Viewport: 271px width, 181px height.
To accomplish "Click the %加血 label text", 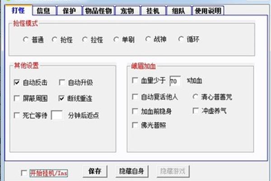I will pyautogui.click(x=194, y=81).
